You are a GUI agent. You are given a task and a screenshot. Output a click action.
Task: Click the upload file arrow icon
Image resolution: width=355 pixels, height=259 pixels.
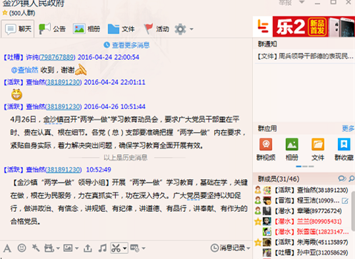[88, 248]
